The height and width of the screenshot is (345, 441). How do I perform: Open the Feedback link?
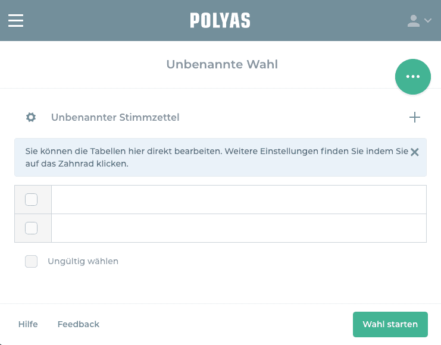click(x=78, y=324)
